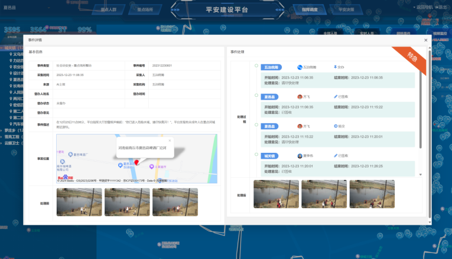Click the 返回导航 link
The height and width of the screenshot is (259, 452).
pos(424,7)
